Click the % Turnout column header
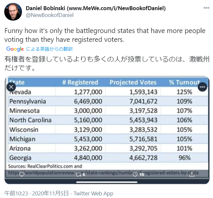The width and height of the screenshot is (213, 198). (184, 82)
